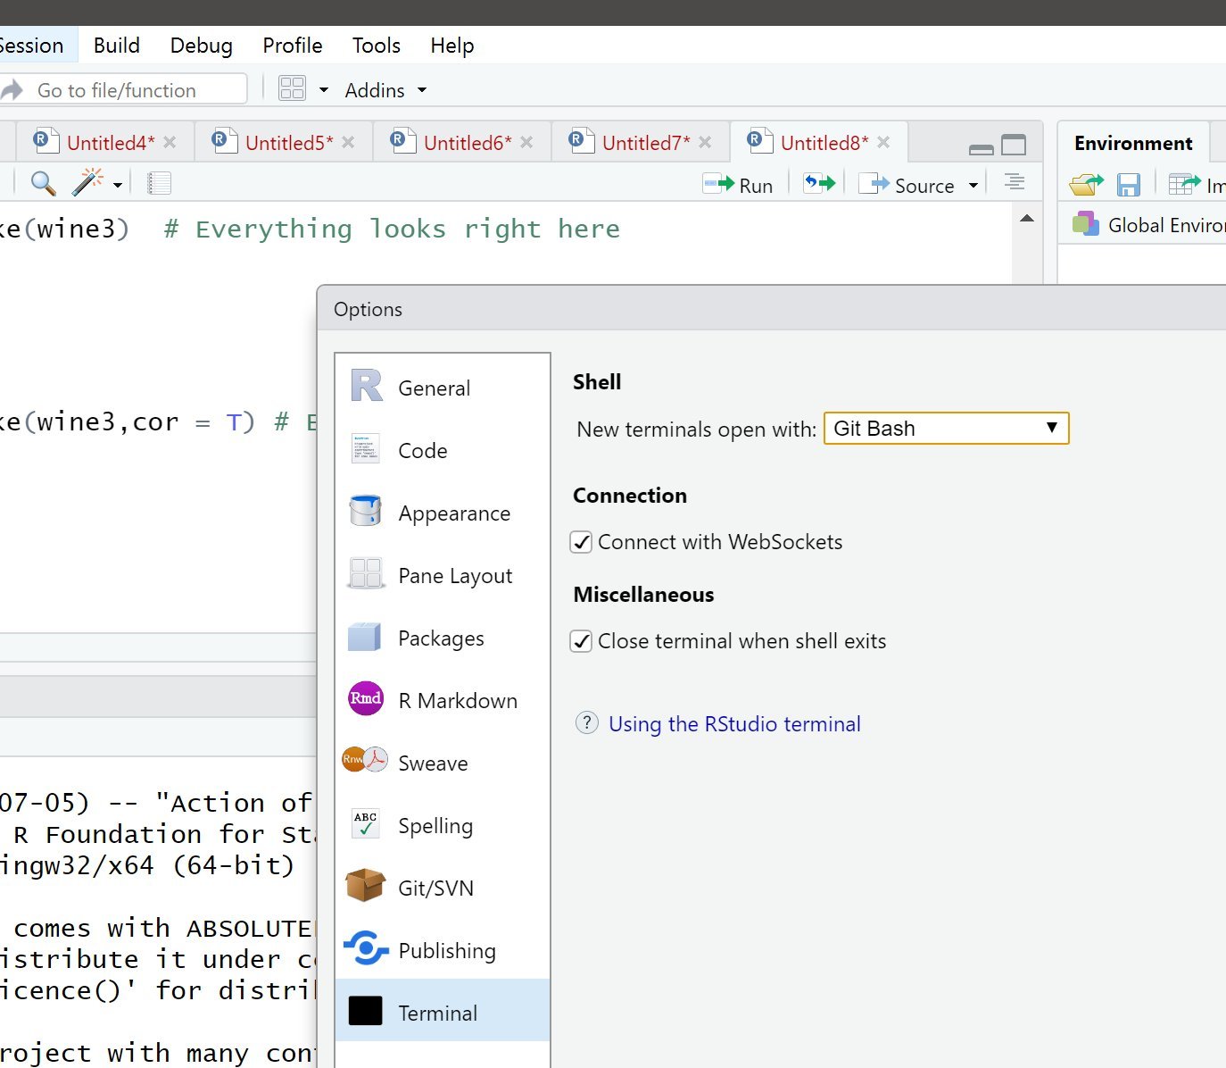Open Sweave options category

pos(443,763)
